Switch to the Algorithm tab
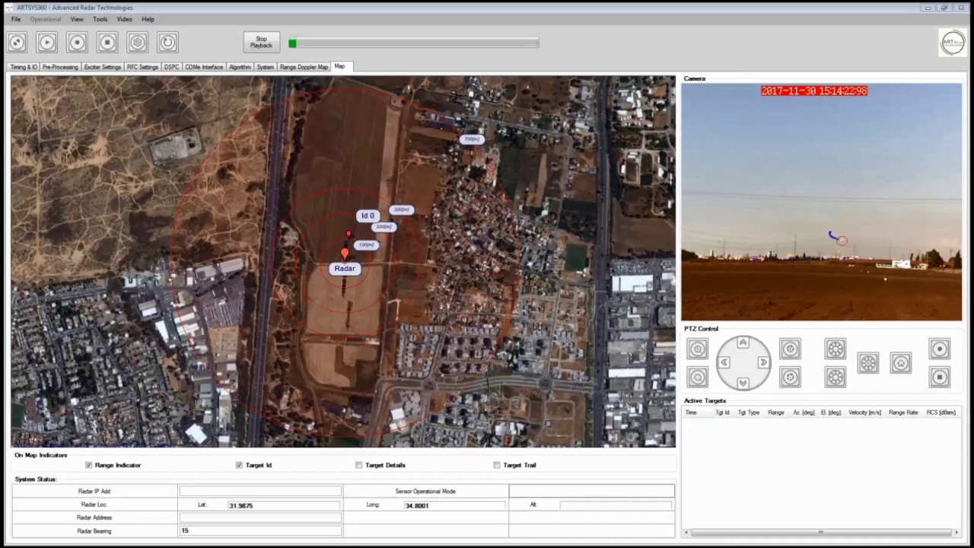Screen dimensions: 974x548 coord(240,67)
